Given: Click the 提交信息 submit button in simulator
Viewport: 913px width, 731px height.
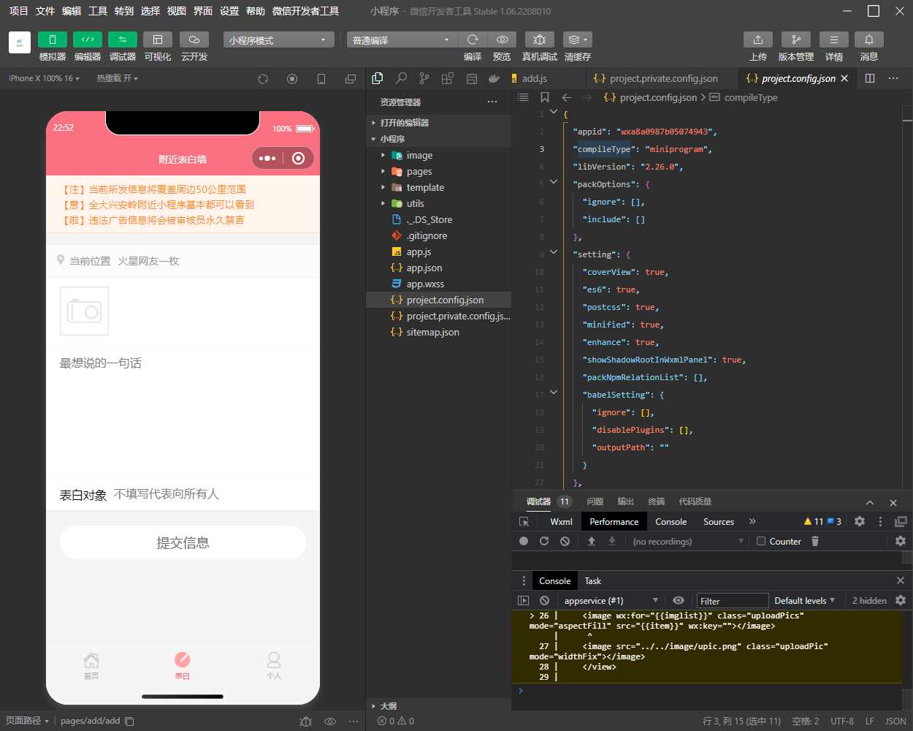Looking at the screenshot, I should (183, 542).
